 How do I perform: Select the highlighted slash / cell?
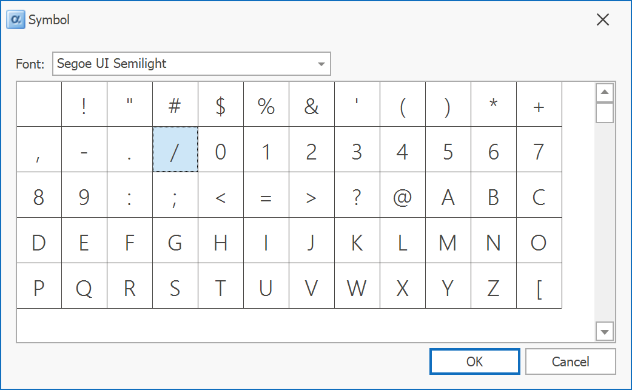tap(175, 150)
